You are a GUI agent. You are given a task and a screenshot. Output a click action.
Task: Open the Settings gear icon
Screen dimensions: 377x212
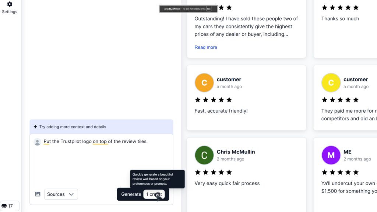(10, 4)
